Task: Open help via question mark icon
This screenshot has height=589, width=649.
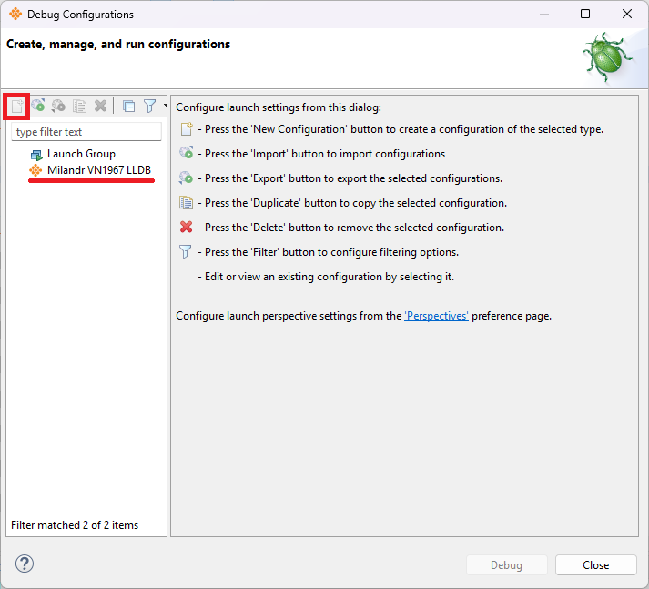Action: click(25, 564)
